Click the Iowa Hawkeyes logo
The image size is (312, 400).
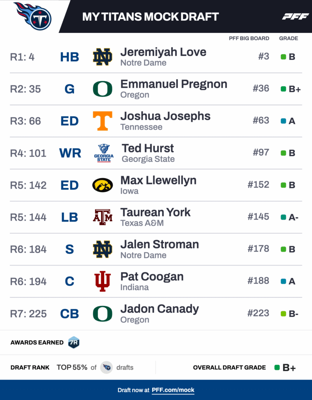coord(103,185)
